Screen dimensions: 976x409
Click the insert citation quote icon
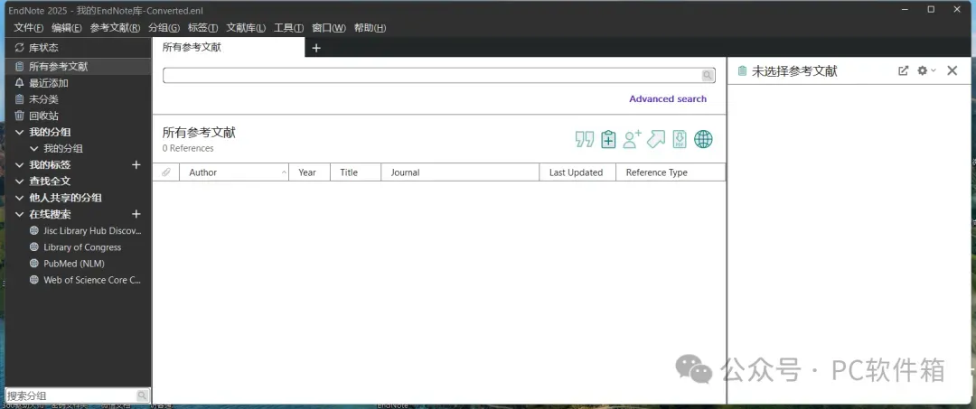[584, 139]
